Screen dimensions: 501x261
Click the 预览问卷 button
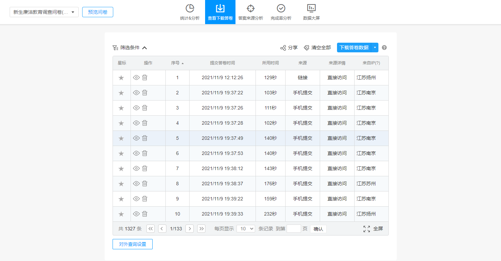pyautogui.click(x=98, y=12)
